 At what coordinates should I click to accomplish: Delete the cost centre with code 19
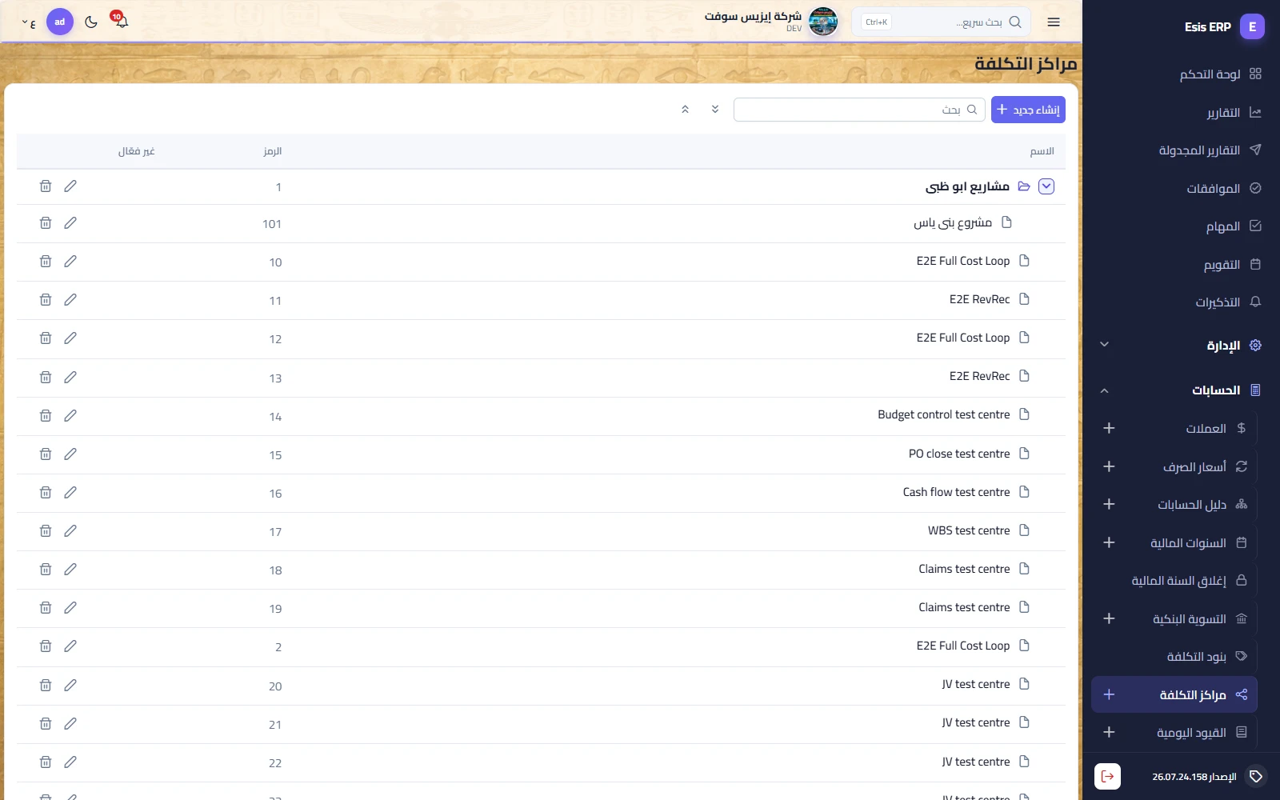click(x=46, y=608)
